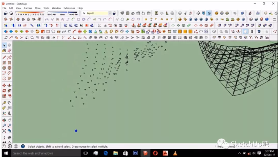Viewport: 280px width, 159px height.
Task: Show hidden system tray icons chevron
Action: point(240,153)
